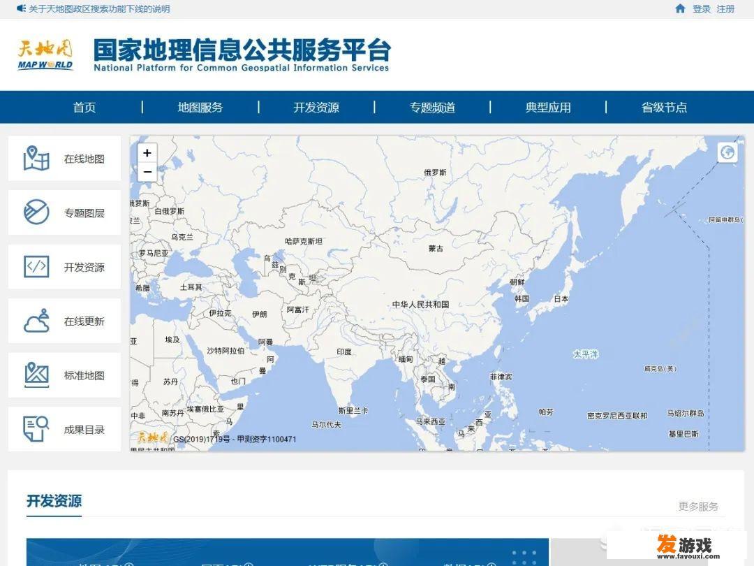Image resolution: width=754 pixels, height=566 pixels.
Task: Click the 朝鲜 label on map
Action: pos(517,282)
